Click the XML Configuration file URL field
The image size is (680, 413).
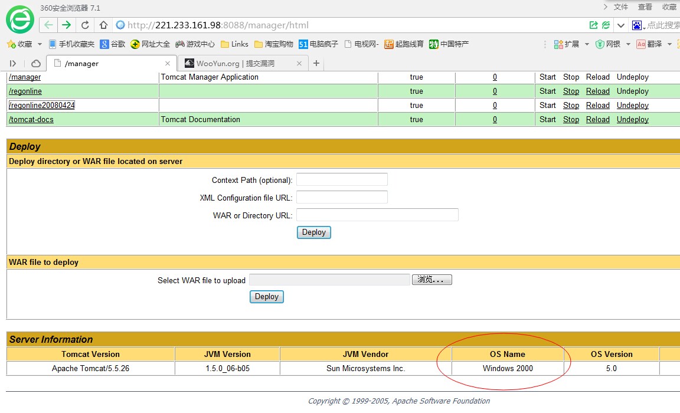pyautogui.click(x=342, y=197)
